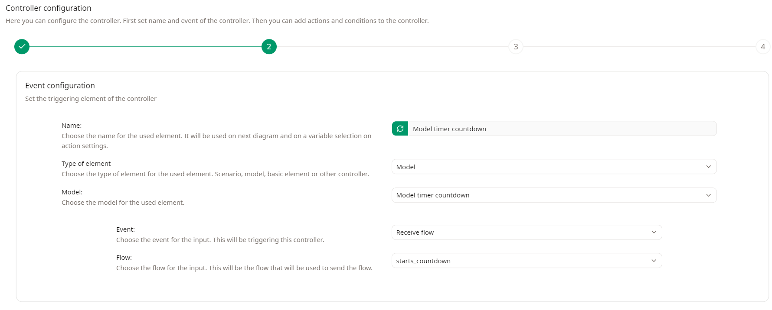
Task: Open the Type of element dropdown
Action: click(554, 167)
